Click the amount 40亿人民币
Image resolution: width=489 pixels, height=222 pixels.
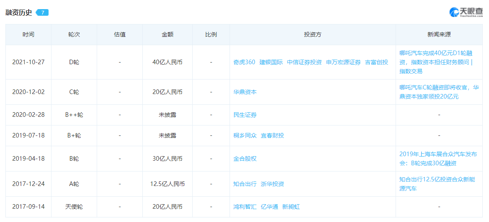coord(167,62)
